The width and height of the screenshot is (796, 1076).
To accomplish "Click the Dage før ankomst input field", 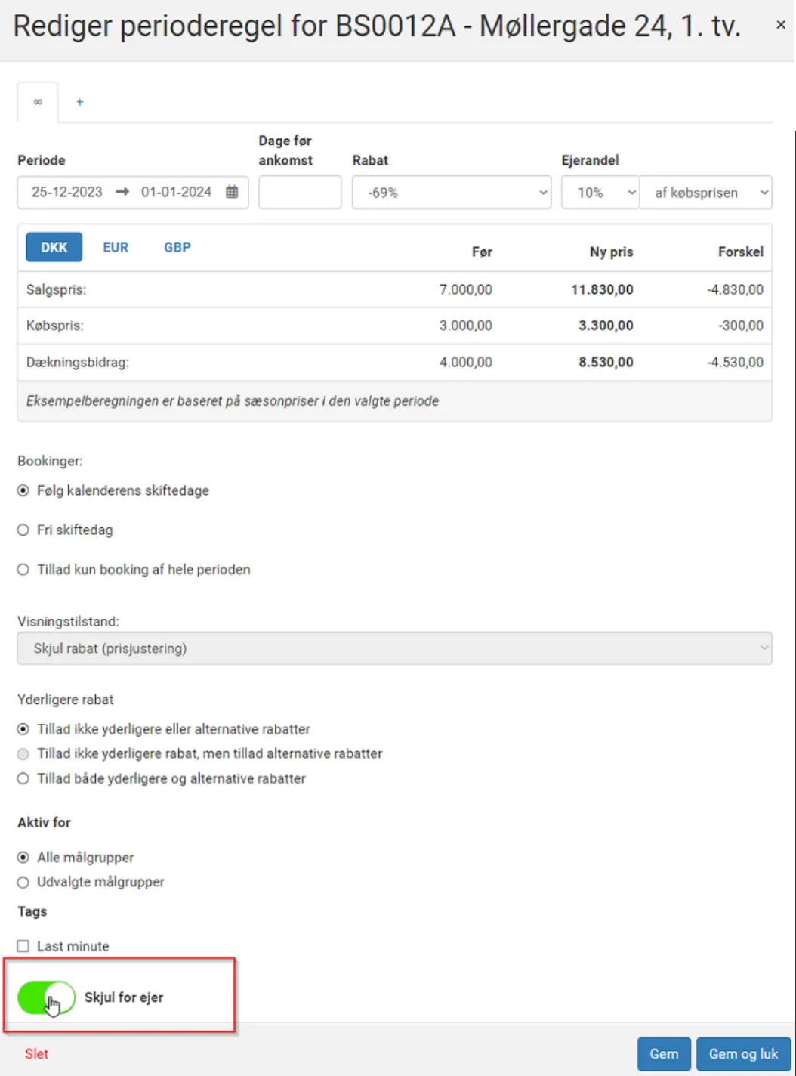I will 300,193.
